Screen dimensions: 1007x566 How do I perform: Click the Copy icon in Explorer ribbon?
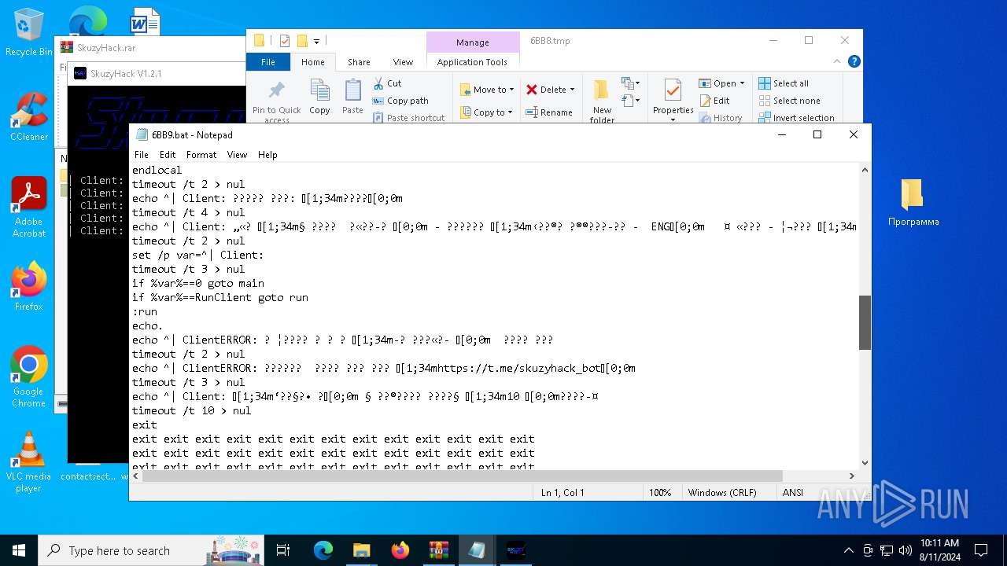[319, 97]
